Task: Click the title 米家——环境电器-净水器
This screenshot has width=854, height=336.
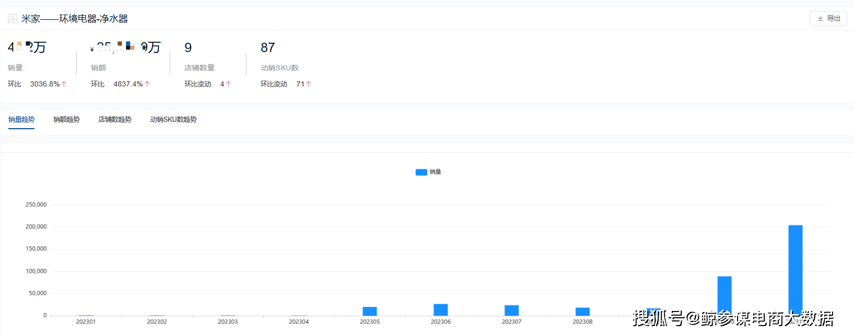Action: [75, 19]
